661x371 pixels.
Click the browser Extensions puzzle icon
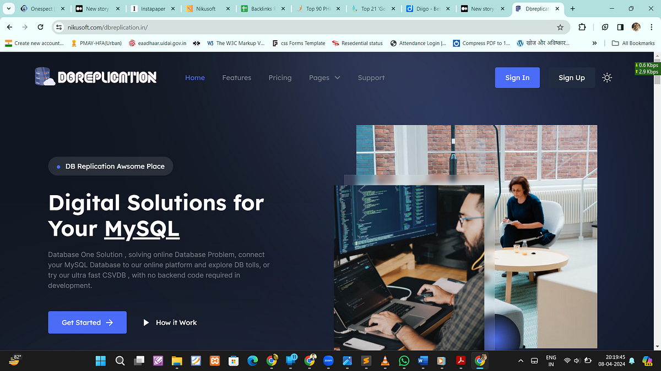pyautogui.click(x=581, y=27)
